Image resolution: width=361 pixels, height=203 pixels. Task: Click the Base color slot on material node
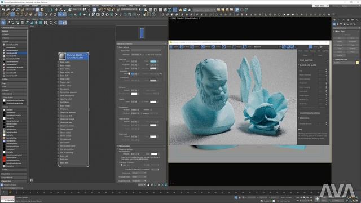point(65,62)
